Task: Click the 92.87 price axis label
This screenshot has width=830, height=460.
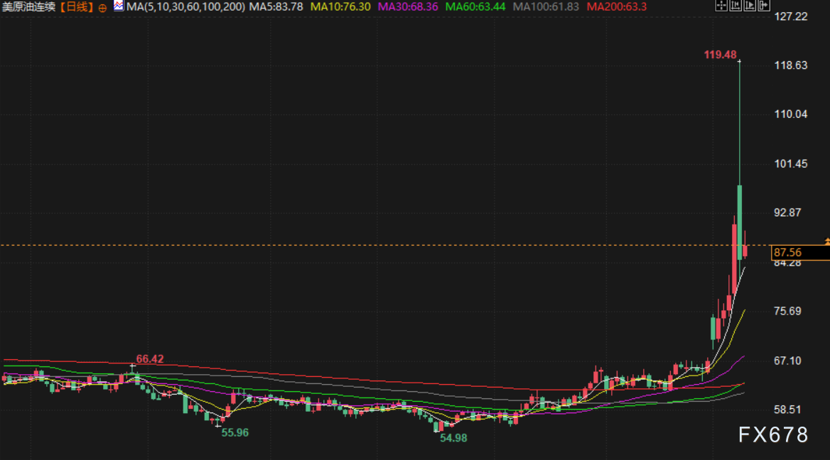Action: 787,212
